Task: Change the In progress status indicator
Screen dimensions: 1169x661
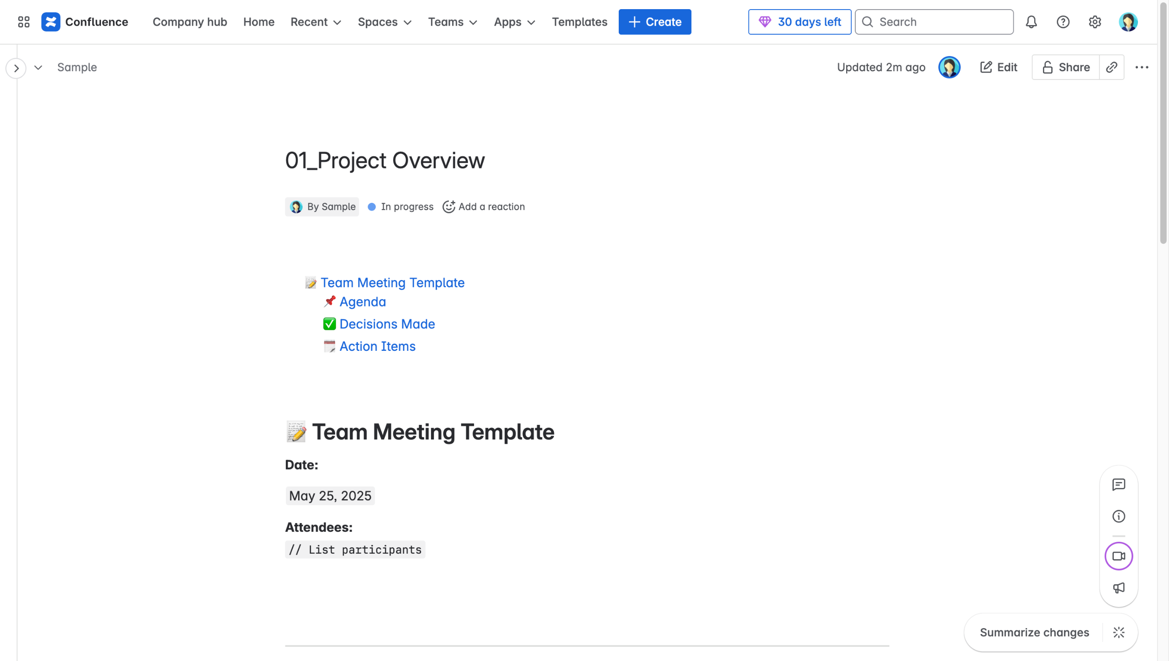Action: pyautogui.click(x=400, y=206)
